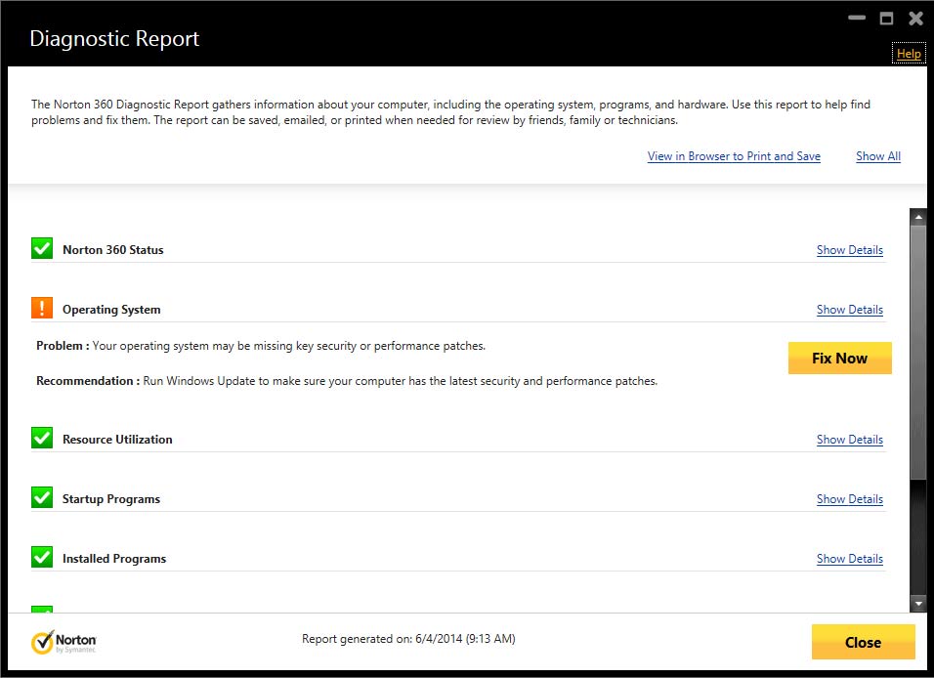Select the Installed Programs heading
Viewport: 934px width, 678px height.
point(114,559)
